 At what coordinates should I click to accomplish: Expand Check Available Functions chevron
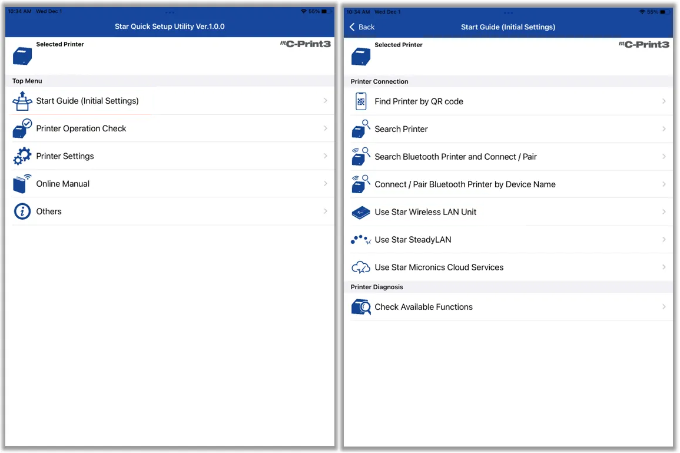tap(664, 307)
